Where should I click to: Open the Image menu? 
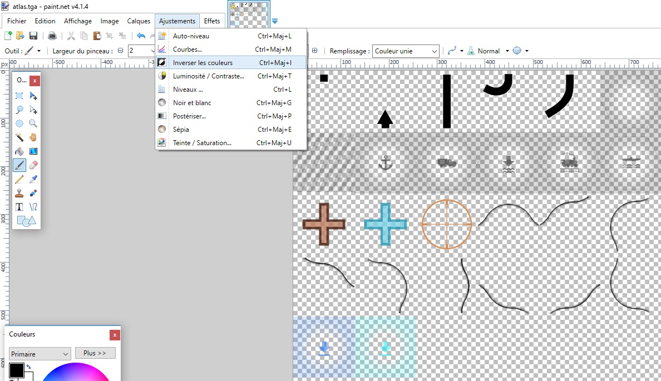[109, 21]
